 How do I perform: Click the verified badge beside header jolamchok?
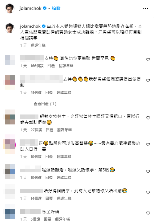pos(45,8)
